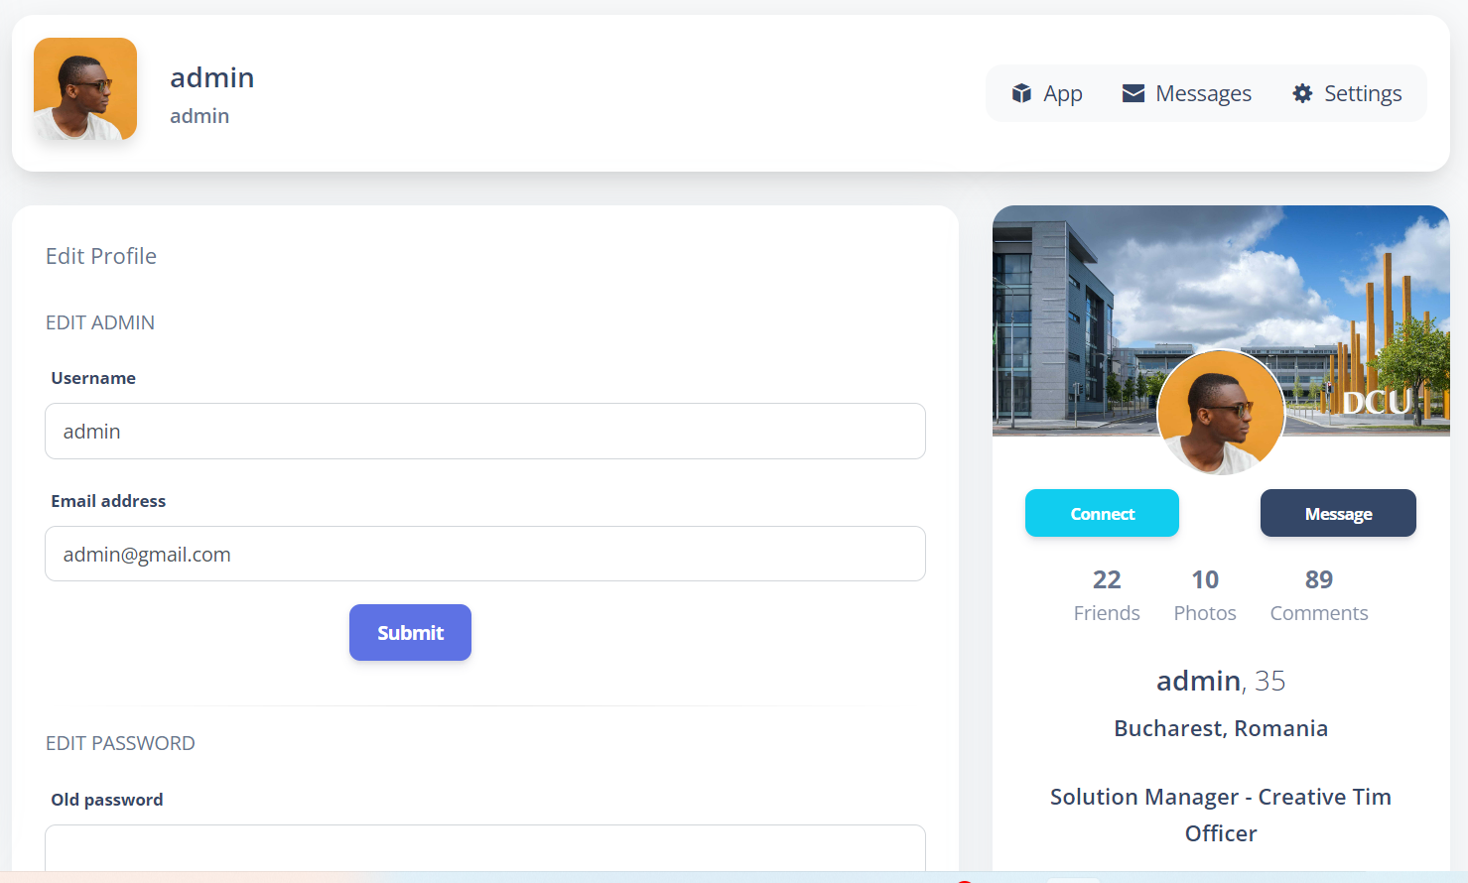This screenshot has height=883, width=1468.
Task: Click the Username input field
Action: (x=484, y=431)
